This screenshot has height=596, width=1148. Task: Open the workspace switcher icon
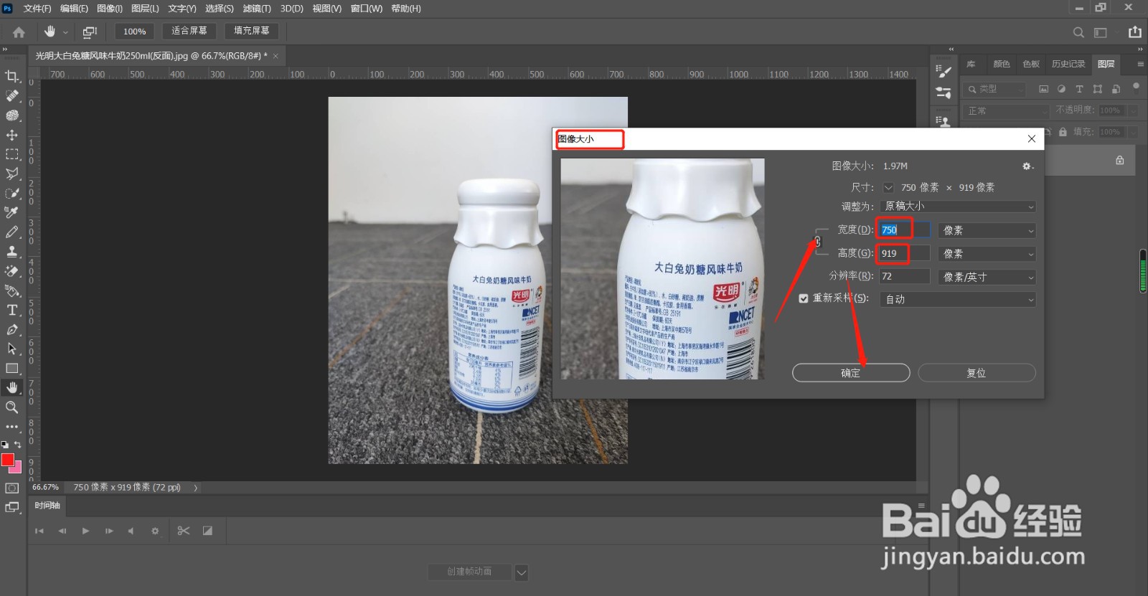[1101, 32]
